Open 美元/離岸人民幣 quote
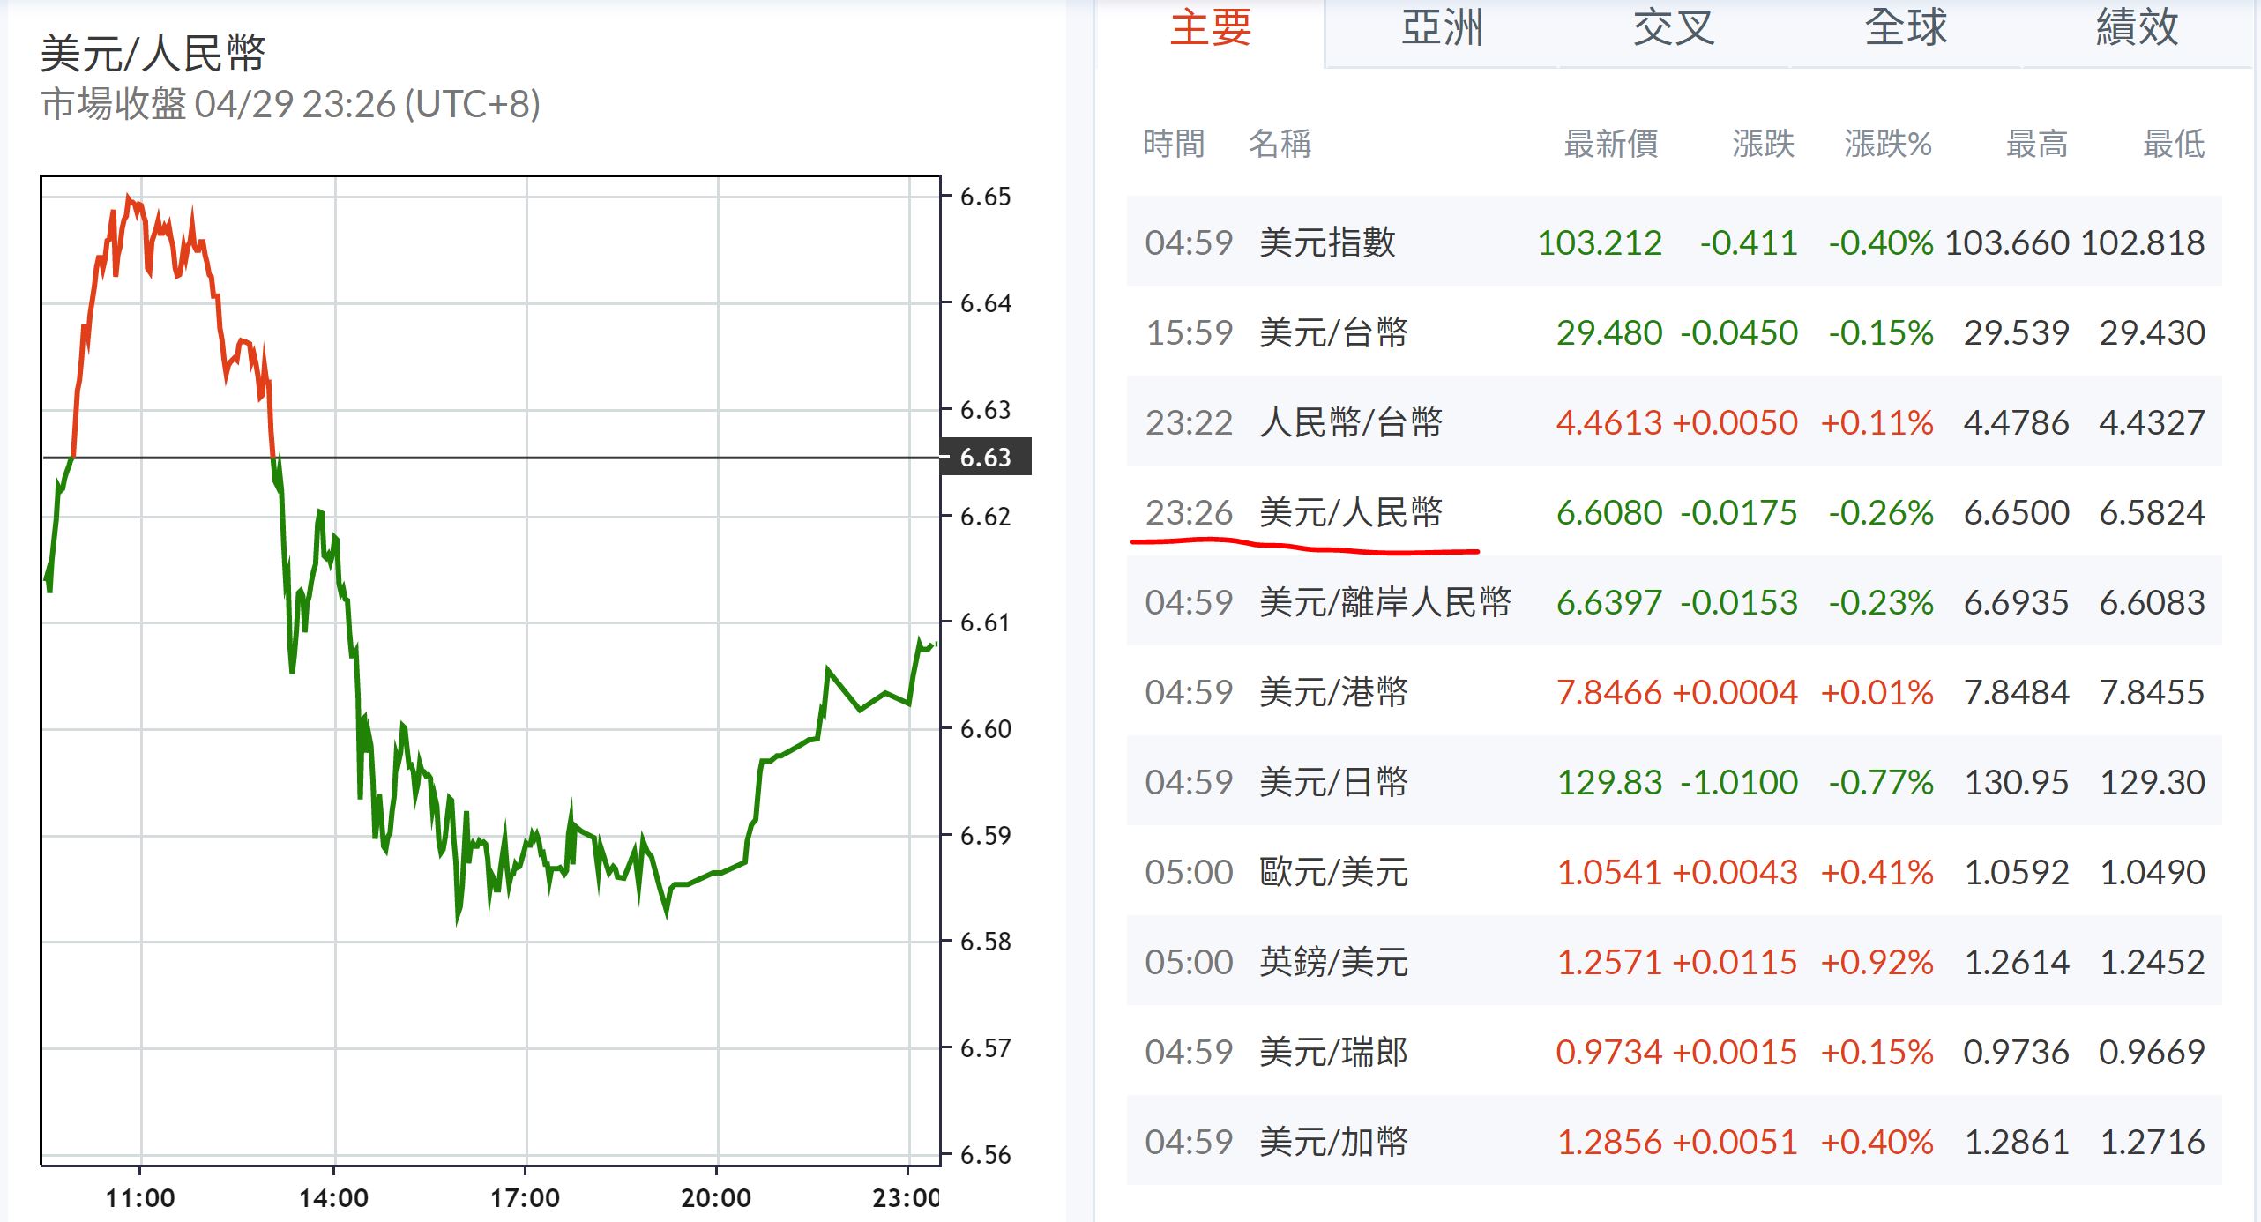Image resolution: width=2261 pixels, height=1222 pixels. point(1384,602)
